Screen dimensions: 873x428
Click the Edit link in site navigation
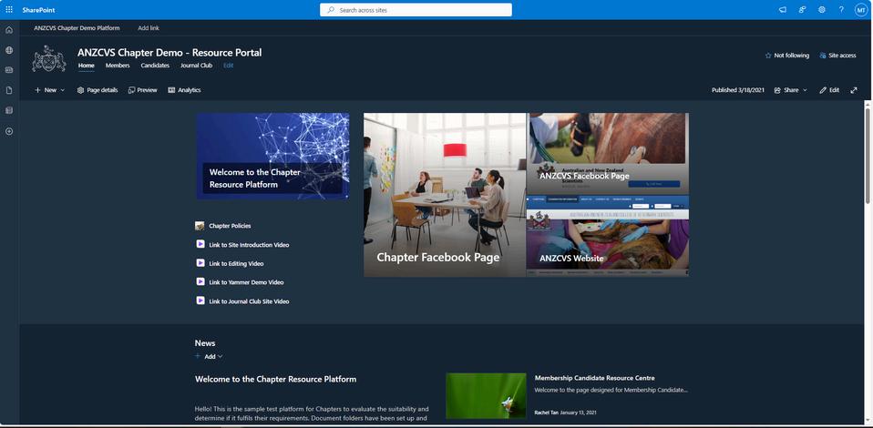click(228, 66)
